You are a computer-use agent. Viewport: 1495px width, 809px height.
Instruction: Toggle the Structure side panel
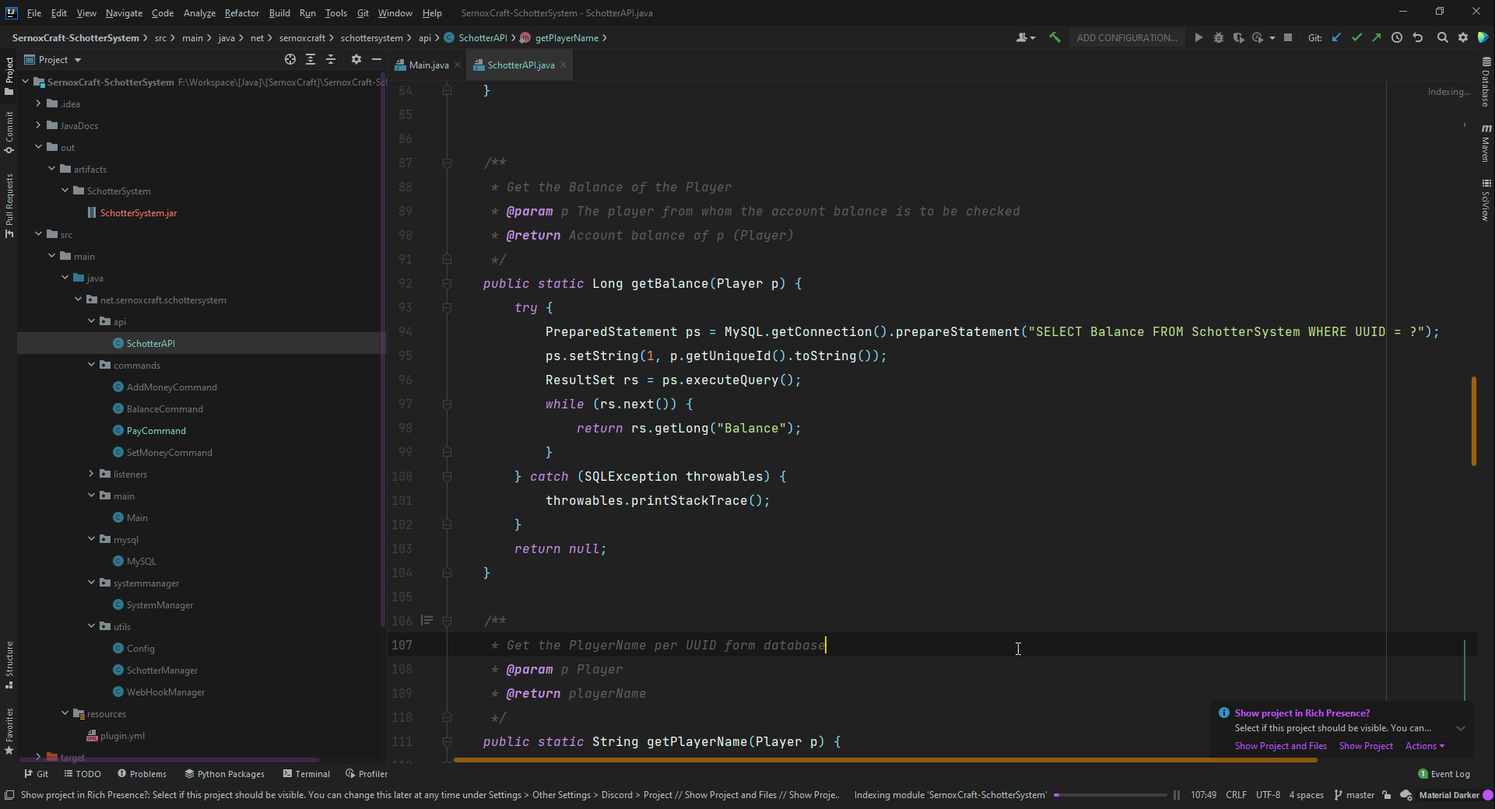tap(9, 665)
